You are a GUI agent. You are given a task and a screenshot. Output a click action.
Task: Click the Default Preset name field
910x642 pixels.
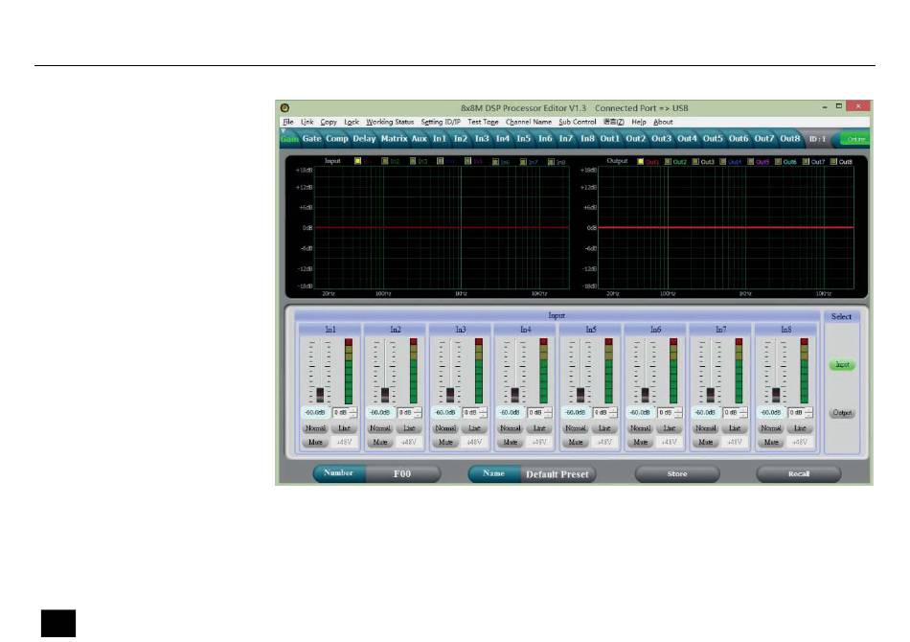[x=557, y=474]
